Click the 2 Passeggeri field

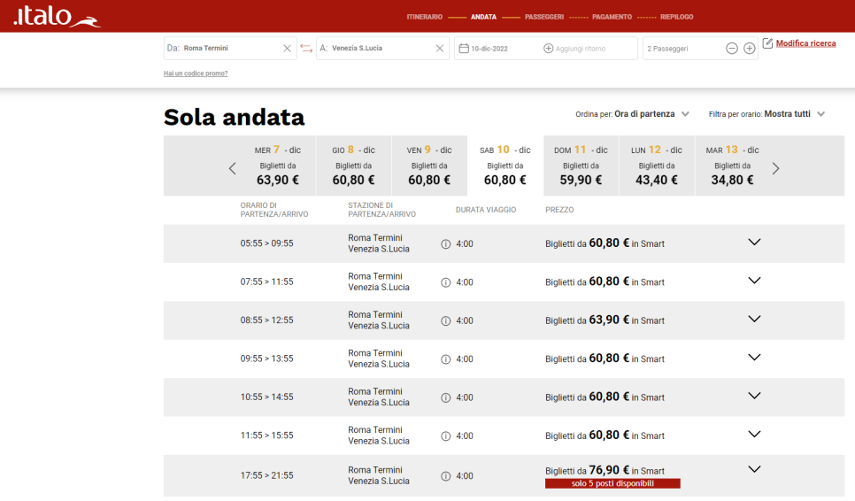(700, 49)
